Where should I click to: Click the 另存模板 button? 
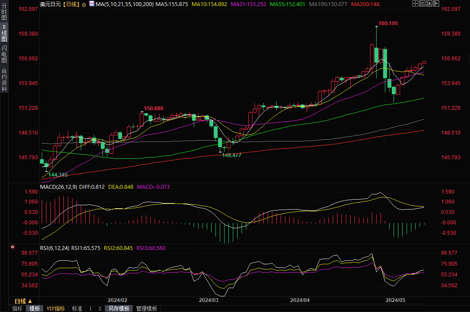[119, 309]
